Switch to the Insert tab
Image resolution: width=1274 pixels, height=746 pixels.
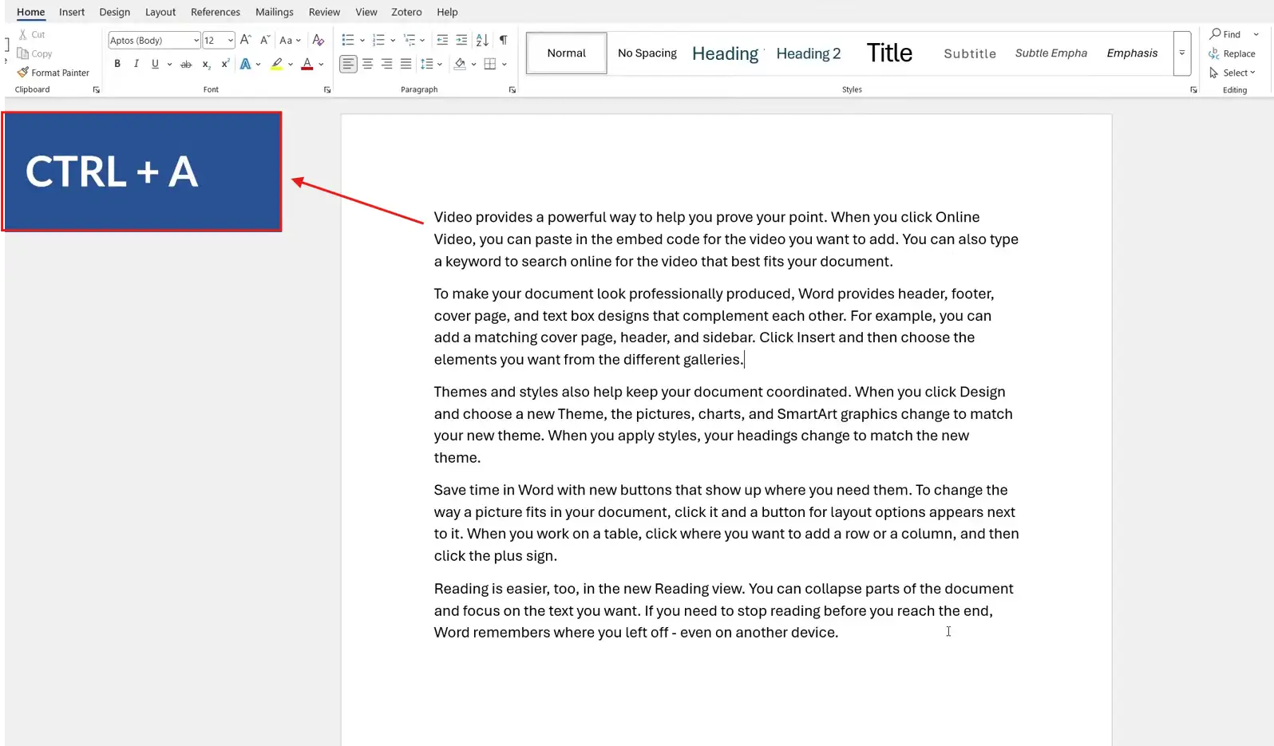tap(72, 12)
